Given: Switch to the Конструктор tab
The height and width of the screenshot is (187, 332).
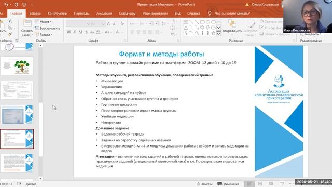Looking at the screenshot, I should coord(57,14).
